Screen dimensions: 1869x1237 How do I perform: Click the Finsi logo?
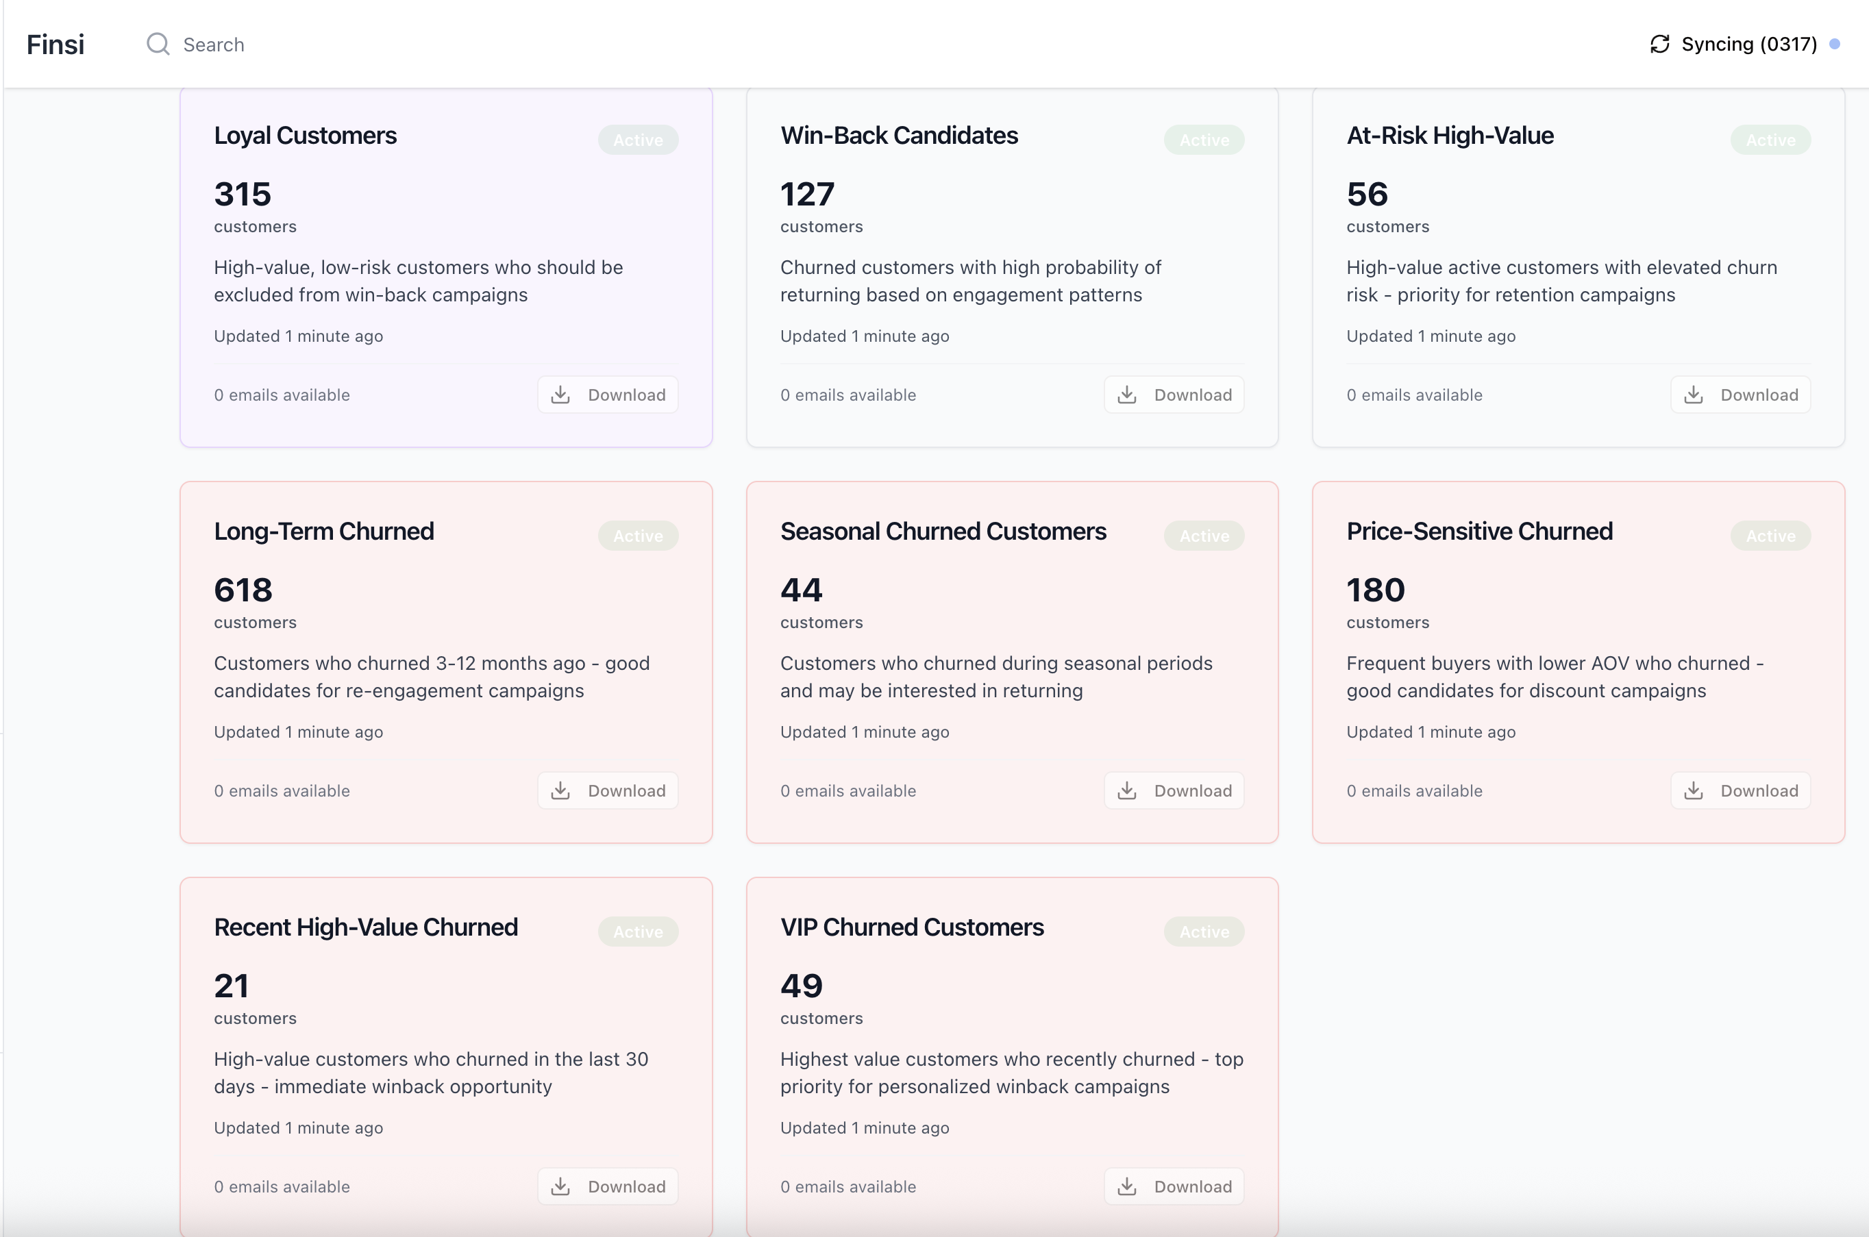(55, 44)
